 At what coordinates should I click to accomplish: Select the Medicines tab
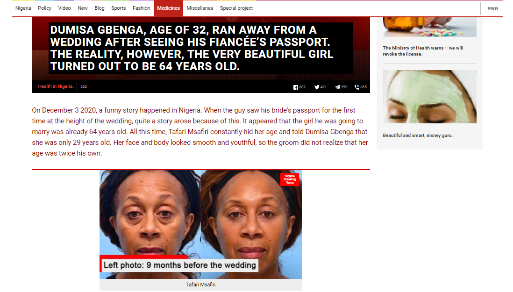tap(168, 8)
